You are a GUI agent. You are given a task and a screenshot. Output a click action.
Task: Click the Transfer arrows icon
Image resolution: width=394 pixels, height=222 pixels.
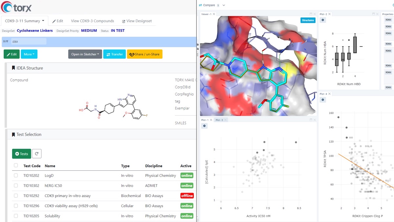pos(108,54)
